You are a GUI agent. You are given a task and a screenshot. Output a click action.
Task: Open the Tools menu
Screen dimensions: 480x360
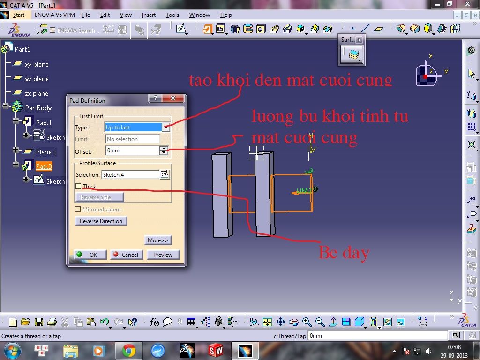point(172,15)
